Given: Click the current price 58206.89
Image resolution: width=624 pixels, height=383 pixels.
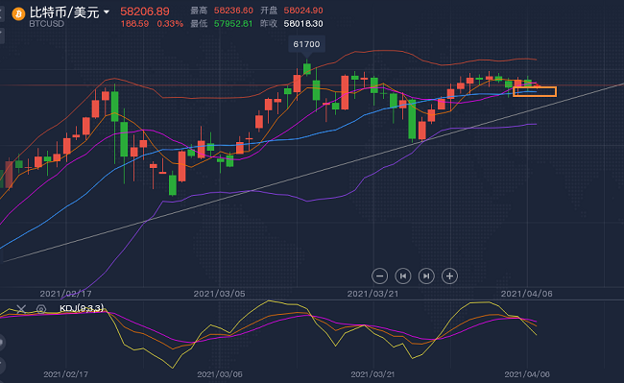Looking at the screenshot, I should [145, 12].
